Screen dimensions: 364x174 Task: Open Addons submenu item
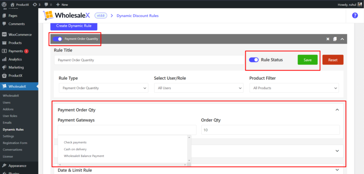[x=8, y=109]
